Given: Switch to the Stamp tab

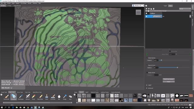Looking at the screenshot, I should coord(76,92).
